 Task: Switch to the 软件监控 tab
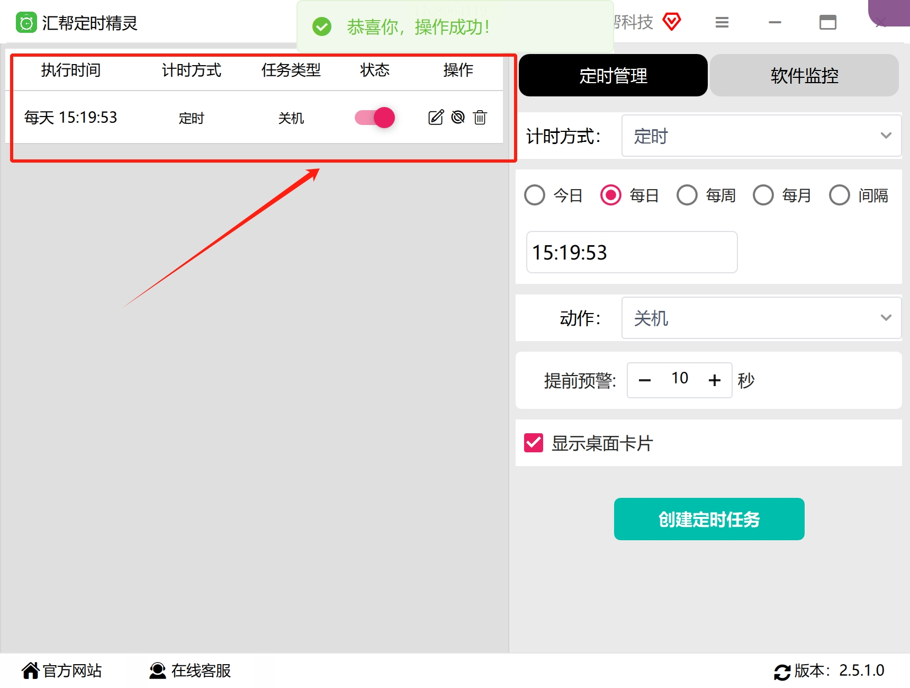[804, 75]
